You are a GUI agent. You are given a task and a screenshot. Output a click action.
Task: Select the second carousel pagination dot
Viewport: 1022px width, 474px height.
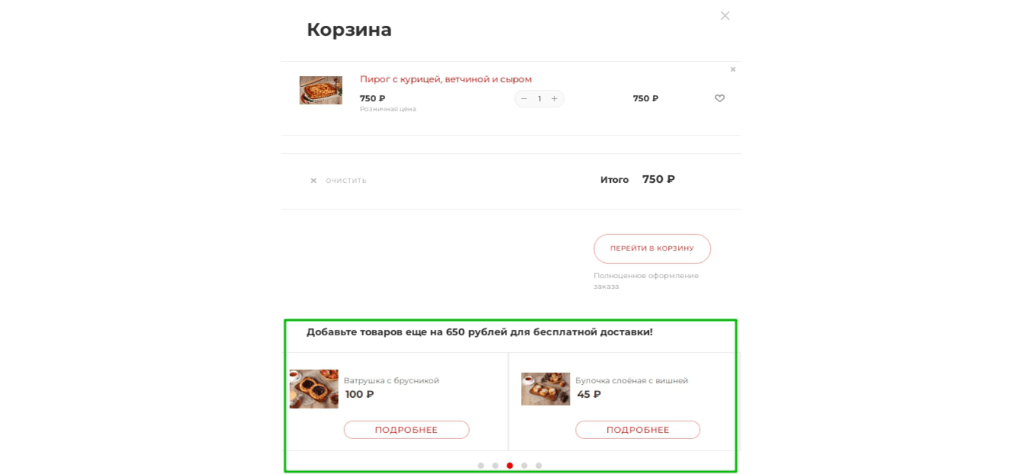tap(495, 466)
